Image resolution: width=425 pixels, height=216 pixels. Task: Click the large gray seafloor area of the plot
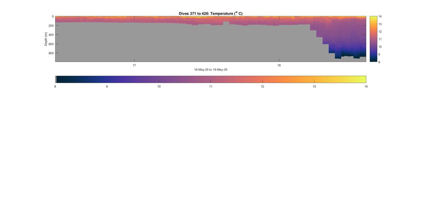pos(177,44)
